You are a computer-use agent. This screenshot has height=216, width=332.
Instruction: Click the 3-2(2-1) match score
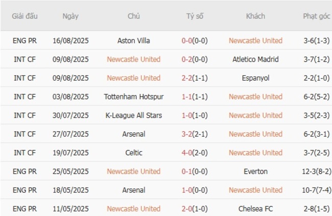195,134
